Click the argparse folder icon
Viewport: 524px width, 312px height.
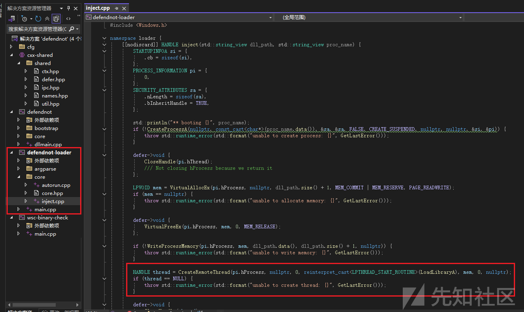[x=29, y=169]
